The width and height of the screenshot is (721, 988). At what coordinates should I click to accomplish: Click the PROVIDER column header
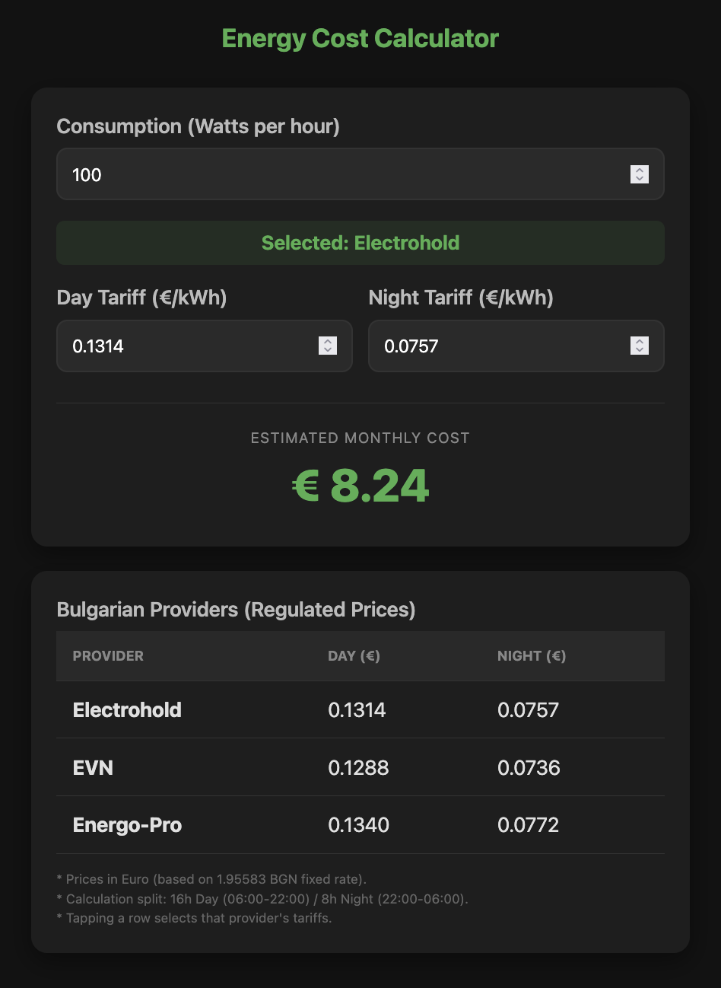point(108,656)
